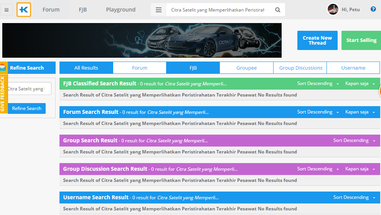Open Kapan saja in FJB Classified results
Image resolution: width=381 pixels, height=215 pixels.
point(360,83)
